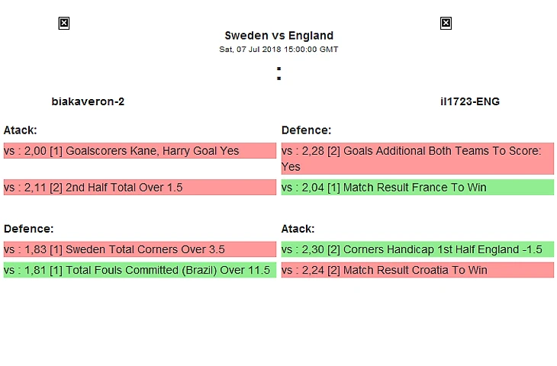Click the Atack header above Corners Handicap bet

(298, 229)
